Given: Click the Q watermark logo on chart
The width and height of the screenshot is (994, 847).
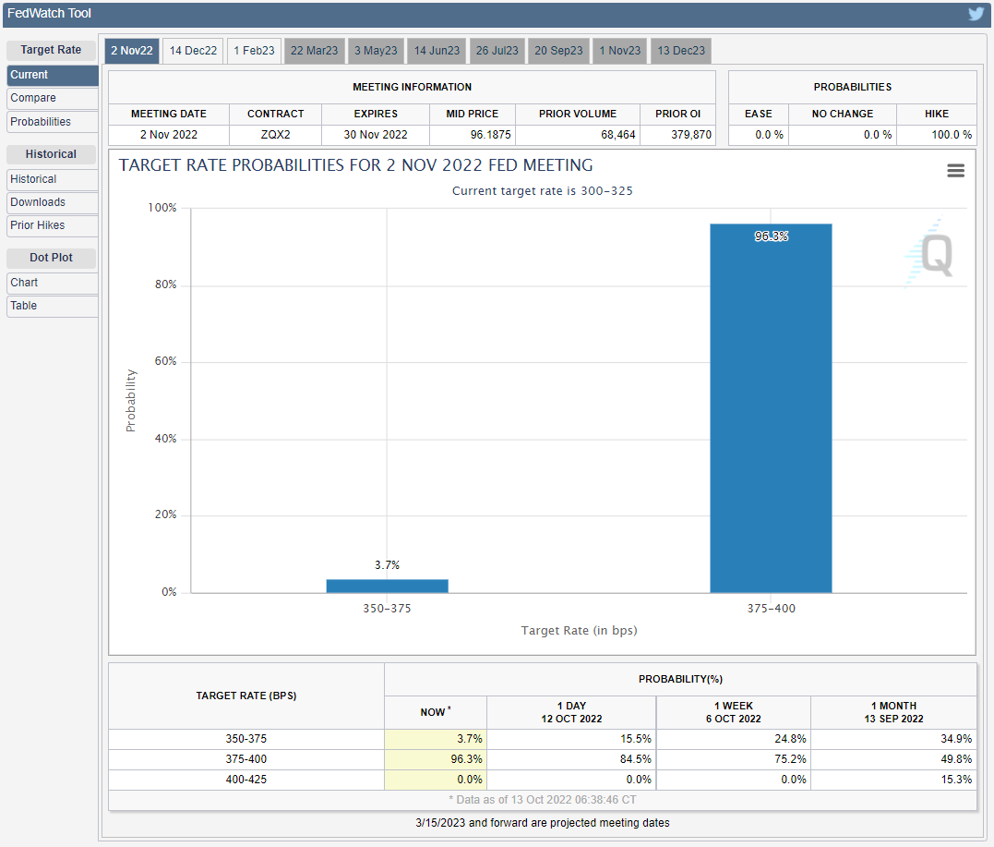Looking at the screenshot, I should click(x=930, y=253).
